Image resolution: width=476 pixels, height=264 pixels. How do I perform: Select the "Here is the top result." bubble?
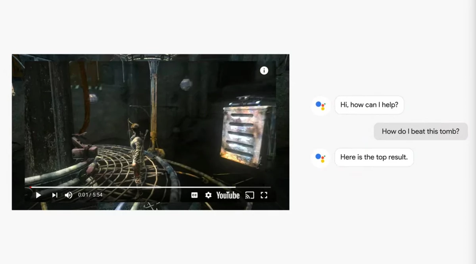coord(374,157)
